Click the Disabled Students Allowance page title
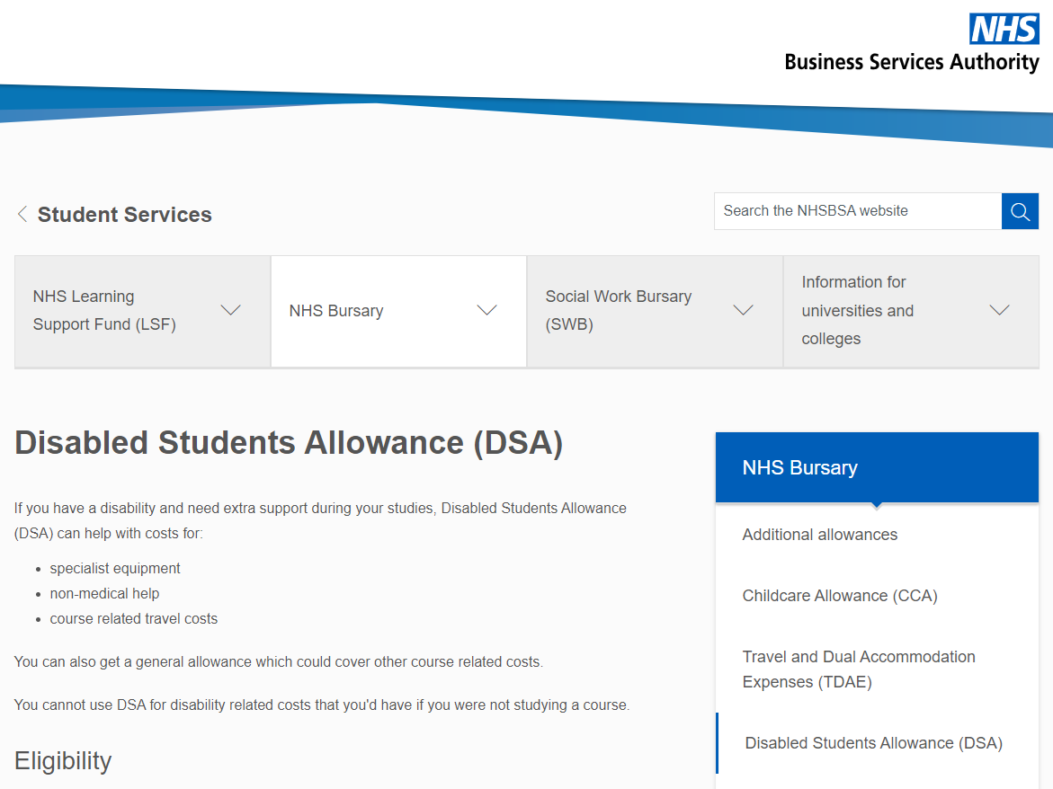This screenshot has height=789, width=1053. 288,442
